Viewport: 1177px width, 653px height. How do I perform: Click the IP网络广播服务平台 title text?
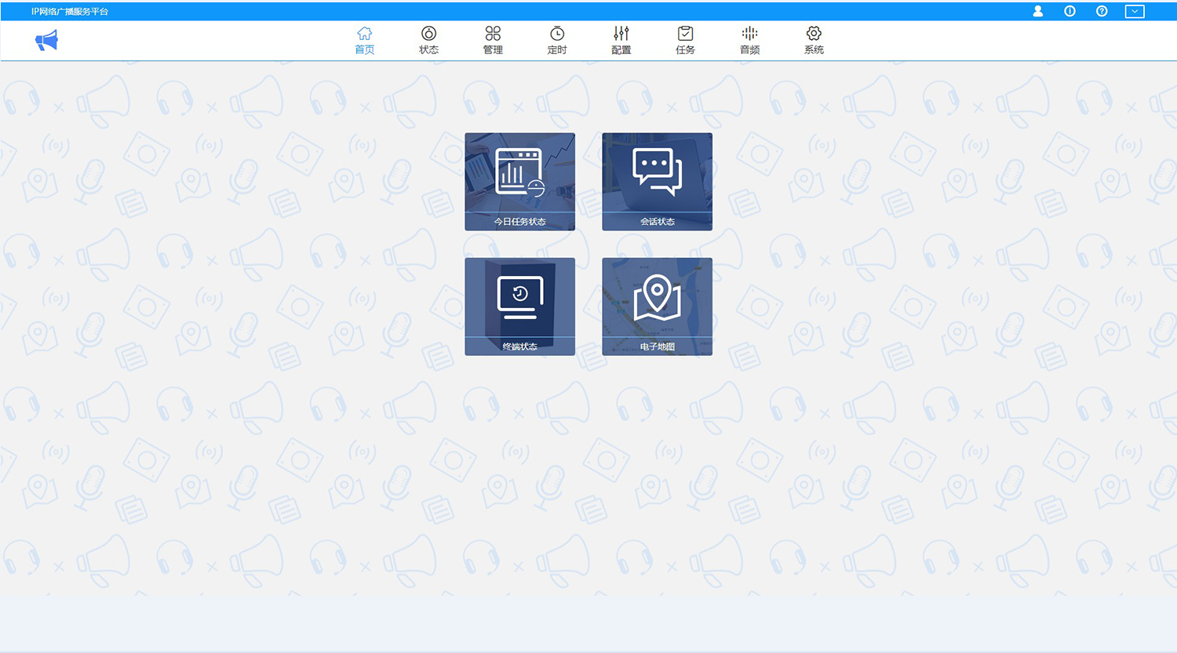click(x=70, y=12)
